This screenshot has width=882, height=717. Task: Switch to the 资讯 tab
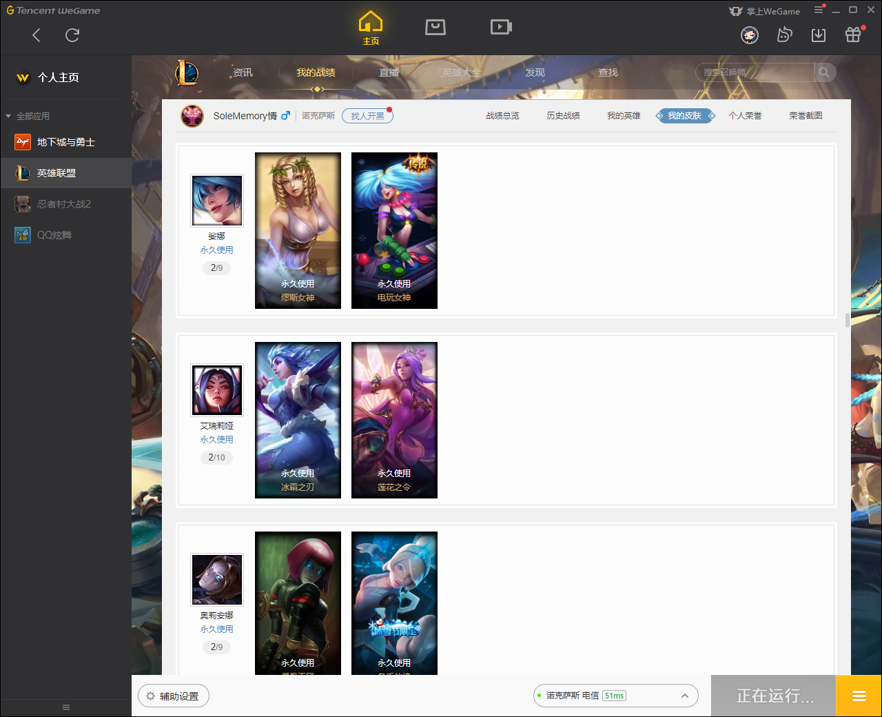[x=243, y=72]
